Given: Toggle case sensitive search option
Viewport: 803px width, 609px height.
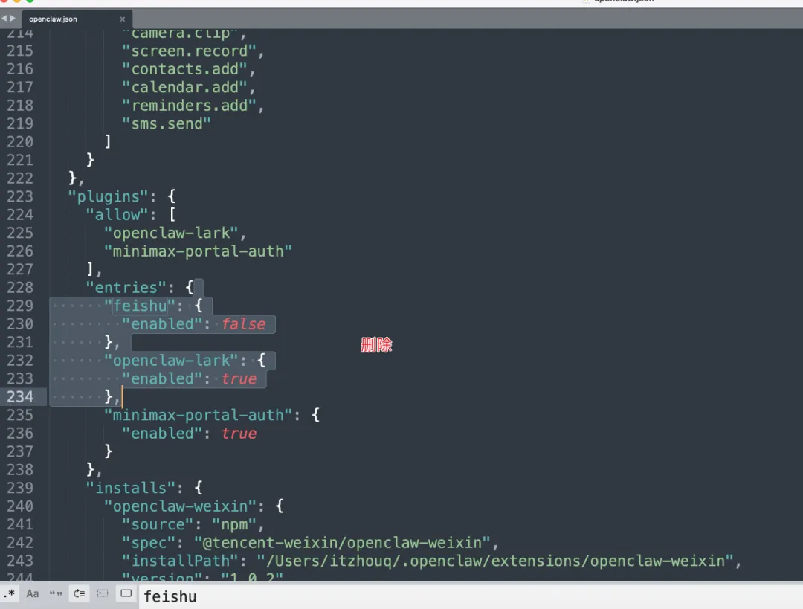Looking at the screenshot, I should click(32, 593).
